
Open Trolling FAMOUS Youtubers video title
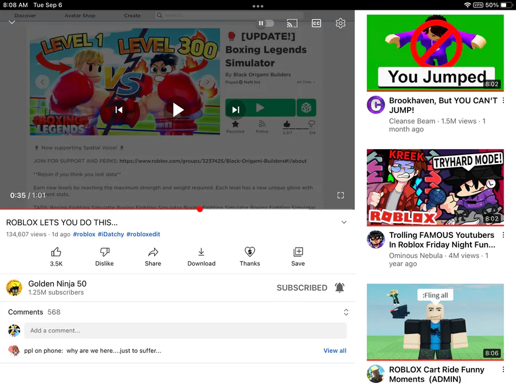442,240
